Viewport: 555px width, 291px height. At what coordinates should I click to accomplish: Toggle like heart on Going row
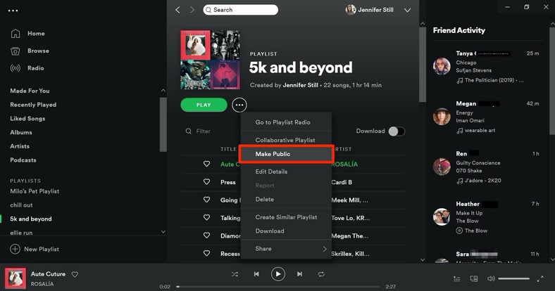[206, 200]
